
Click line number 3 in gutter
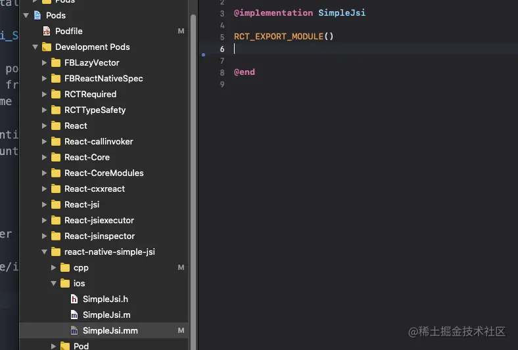(x=222, y=14)
